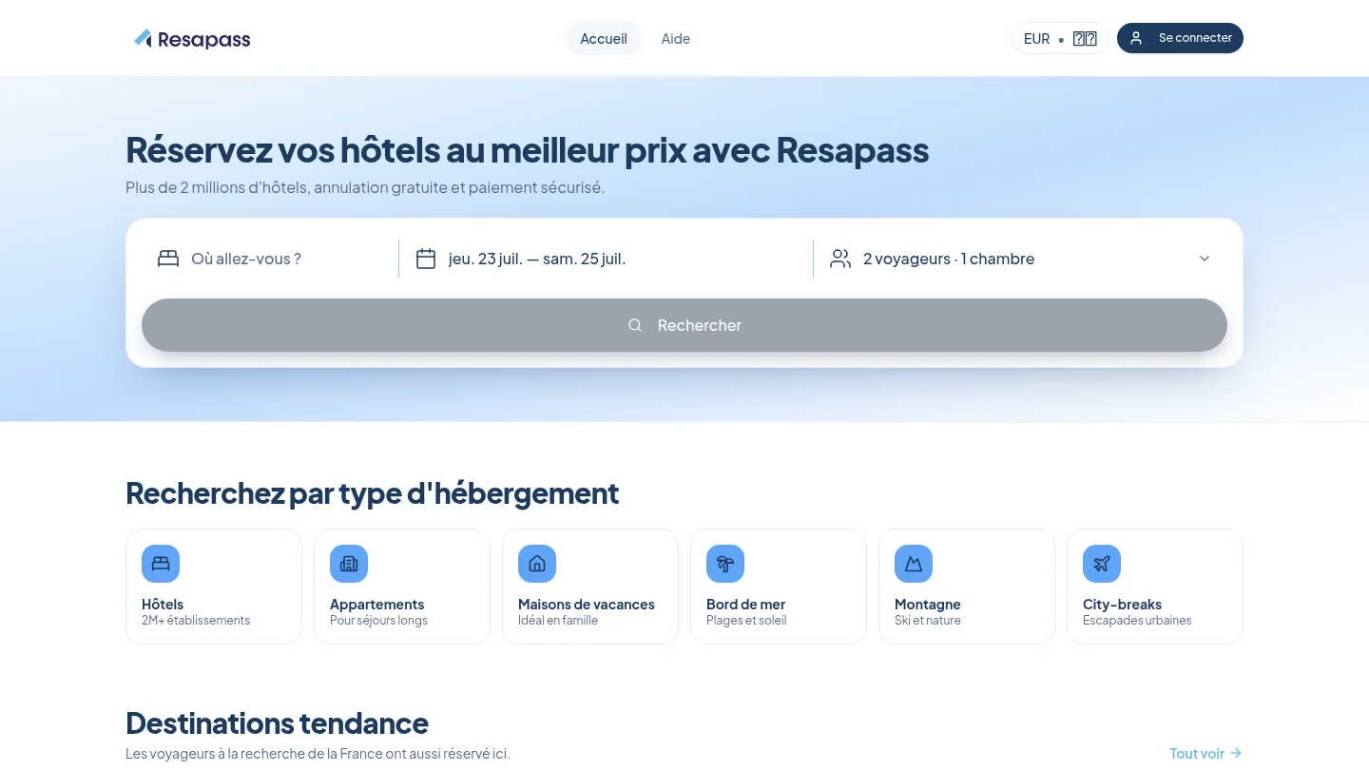Viewport: 1369px width, 770px height.
Task: Open the 2 voyageurs · 1 chambre selector
Action: [1021, 259]
